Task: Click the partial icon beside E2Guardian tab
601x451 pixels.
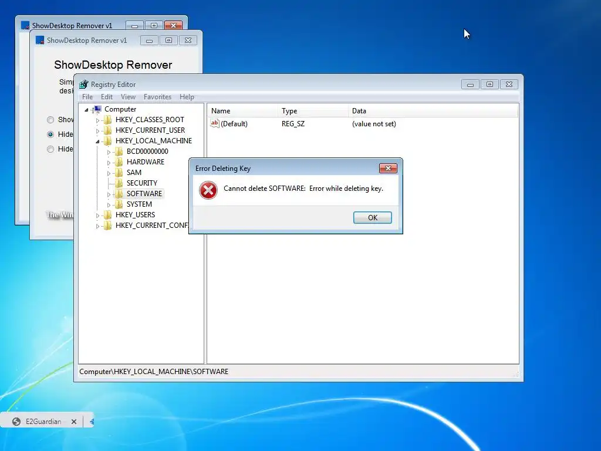Action: click(92, 422)
